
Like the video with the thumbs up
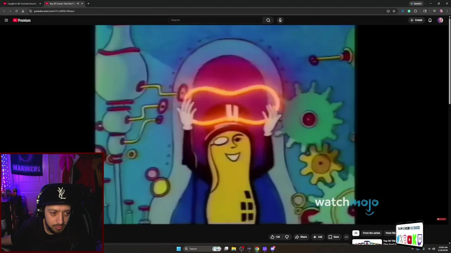click(275, 237)
